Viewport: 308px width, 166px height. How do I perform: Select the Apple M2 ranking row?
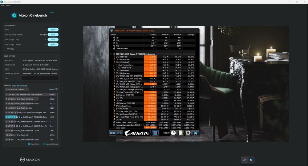[30, 135]
